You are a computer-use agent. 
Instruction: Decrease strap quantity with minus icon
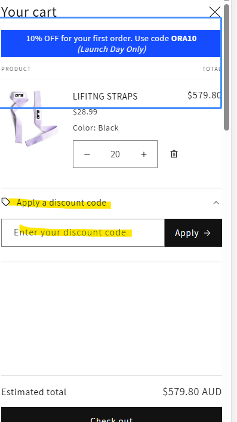pos(87,154)
